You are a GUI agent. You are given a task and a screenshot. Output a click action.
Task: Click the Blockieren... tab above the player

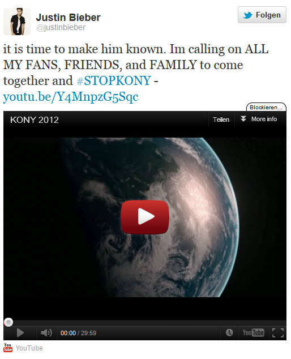(266, 107)
